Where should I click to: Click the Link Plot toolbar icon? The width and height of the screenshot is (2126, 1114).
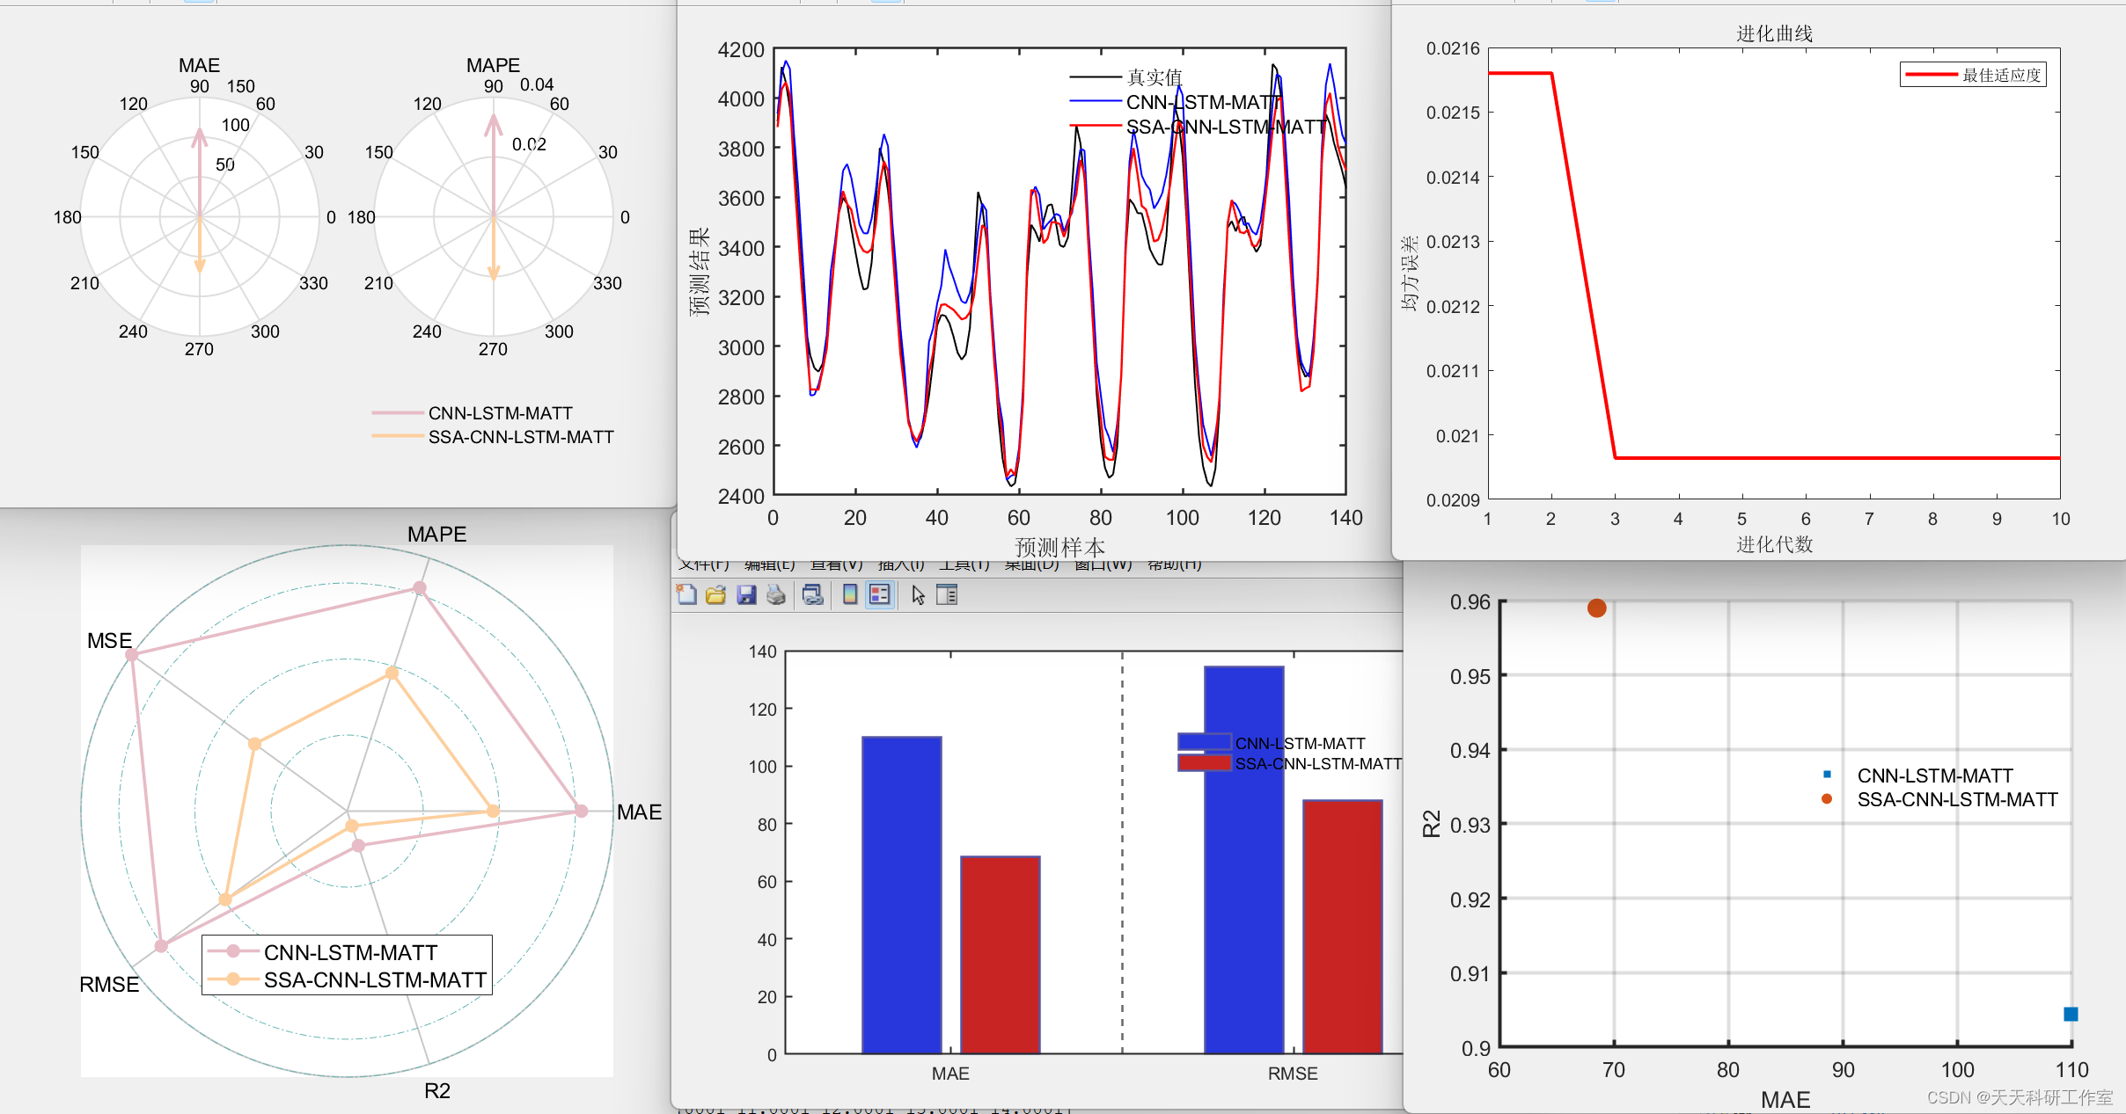pyautogui.click(x=813, y=595)
